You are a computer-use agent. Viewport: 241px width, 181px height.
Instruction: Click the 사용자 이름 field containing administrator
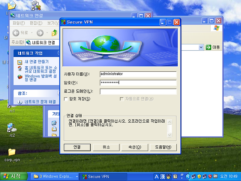pyautogui.click(x=138, y=74)
